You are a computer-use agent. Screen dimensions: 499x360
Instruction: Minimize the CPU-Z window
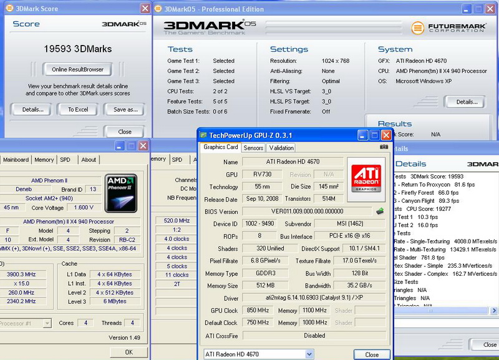[119, 146]
